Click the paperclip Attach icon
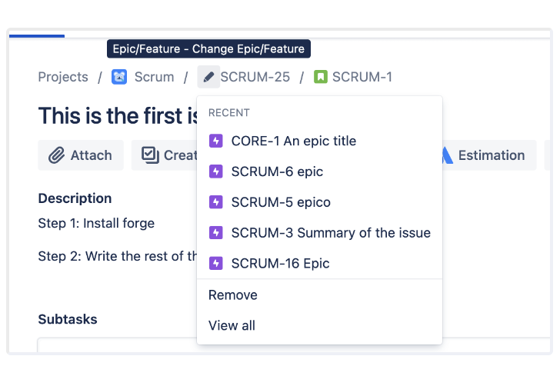Image resolution: width=560 pixels, height=386 pixels. click(x=56, y=155)
